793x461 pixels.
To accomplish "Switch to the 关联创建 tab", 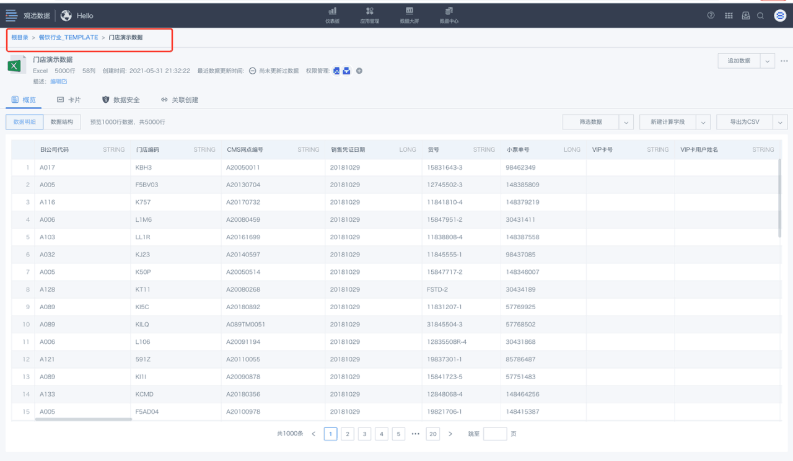I will pyautogui.click(x=179, y=100).
